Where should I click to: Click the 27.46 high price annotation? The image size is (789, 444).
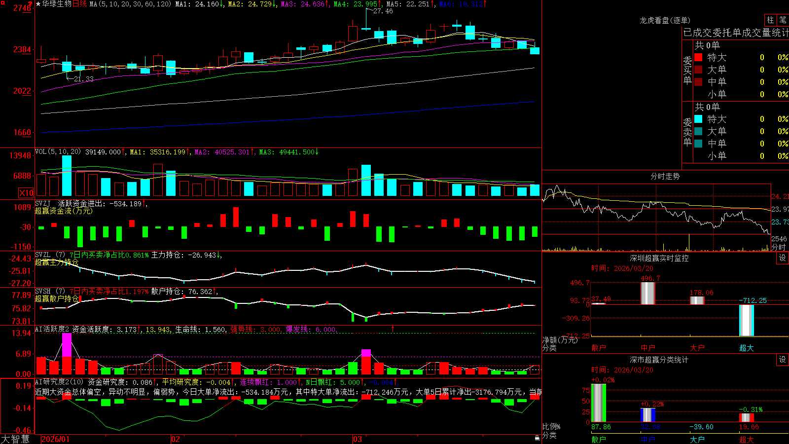383,11
